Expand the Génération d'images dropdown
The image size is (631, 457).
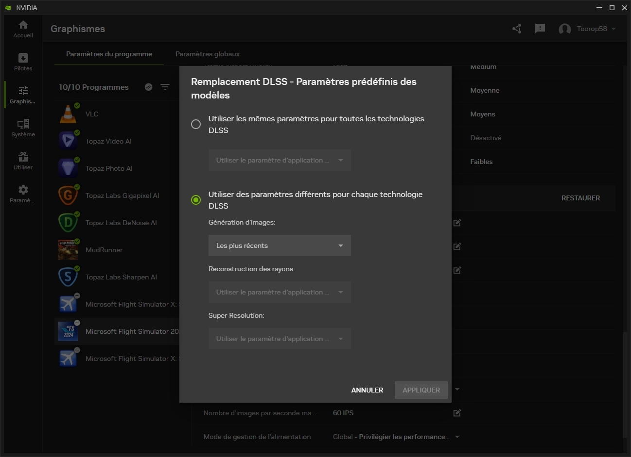pos(280,245)
